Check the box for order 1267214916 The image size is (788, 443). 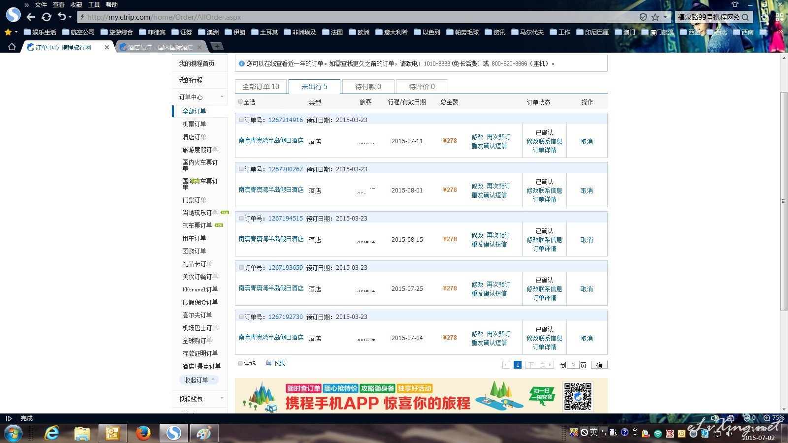(241, 120)
